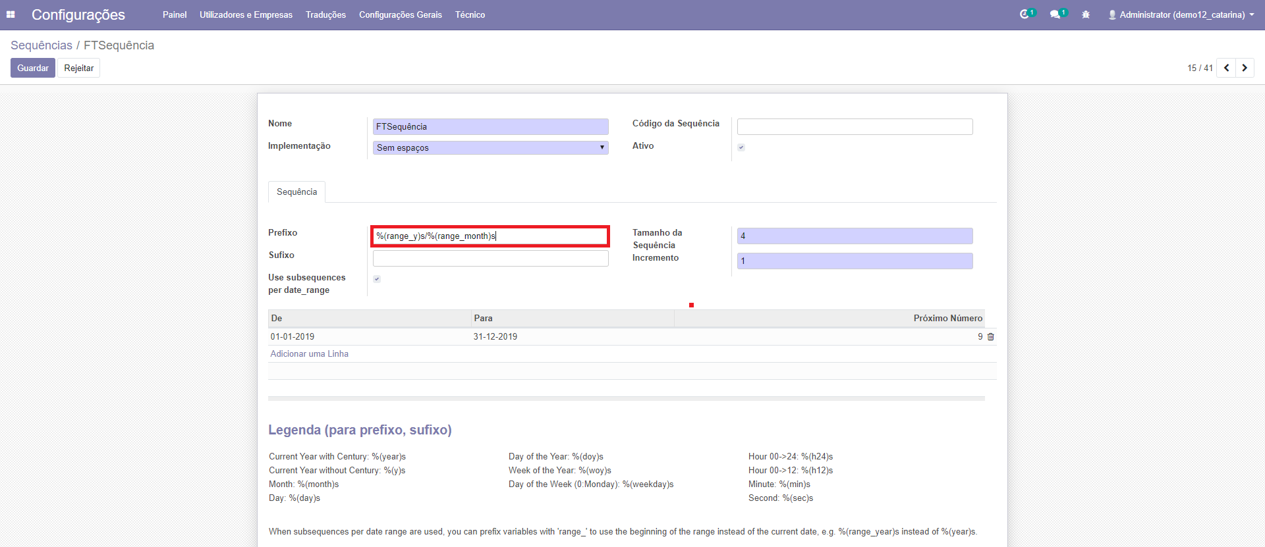Open the apps grid menu icon

tap(11, 14)
